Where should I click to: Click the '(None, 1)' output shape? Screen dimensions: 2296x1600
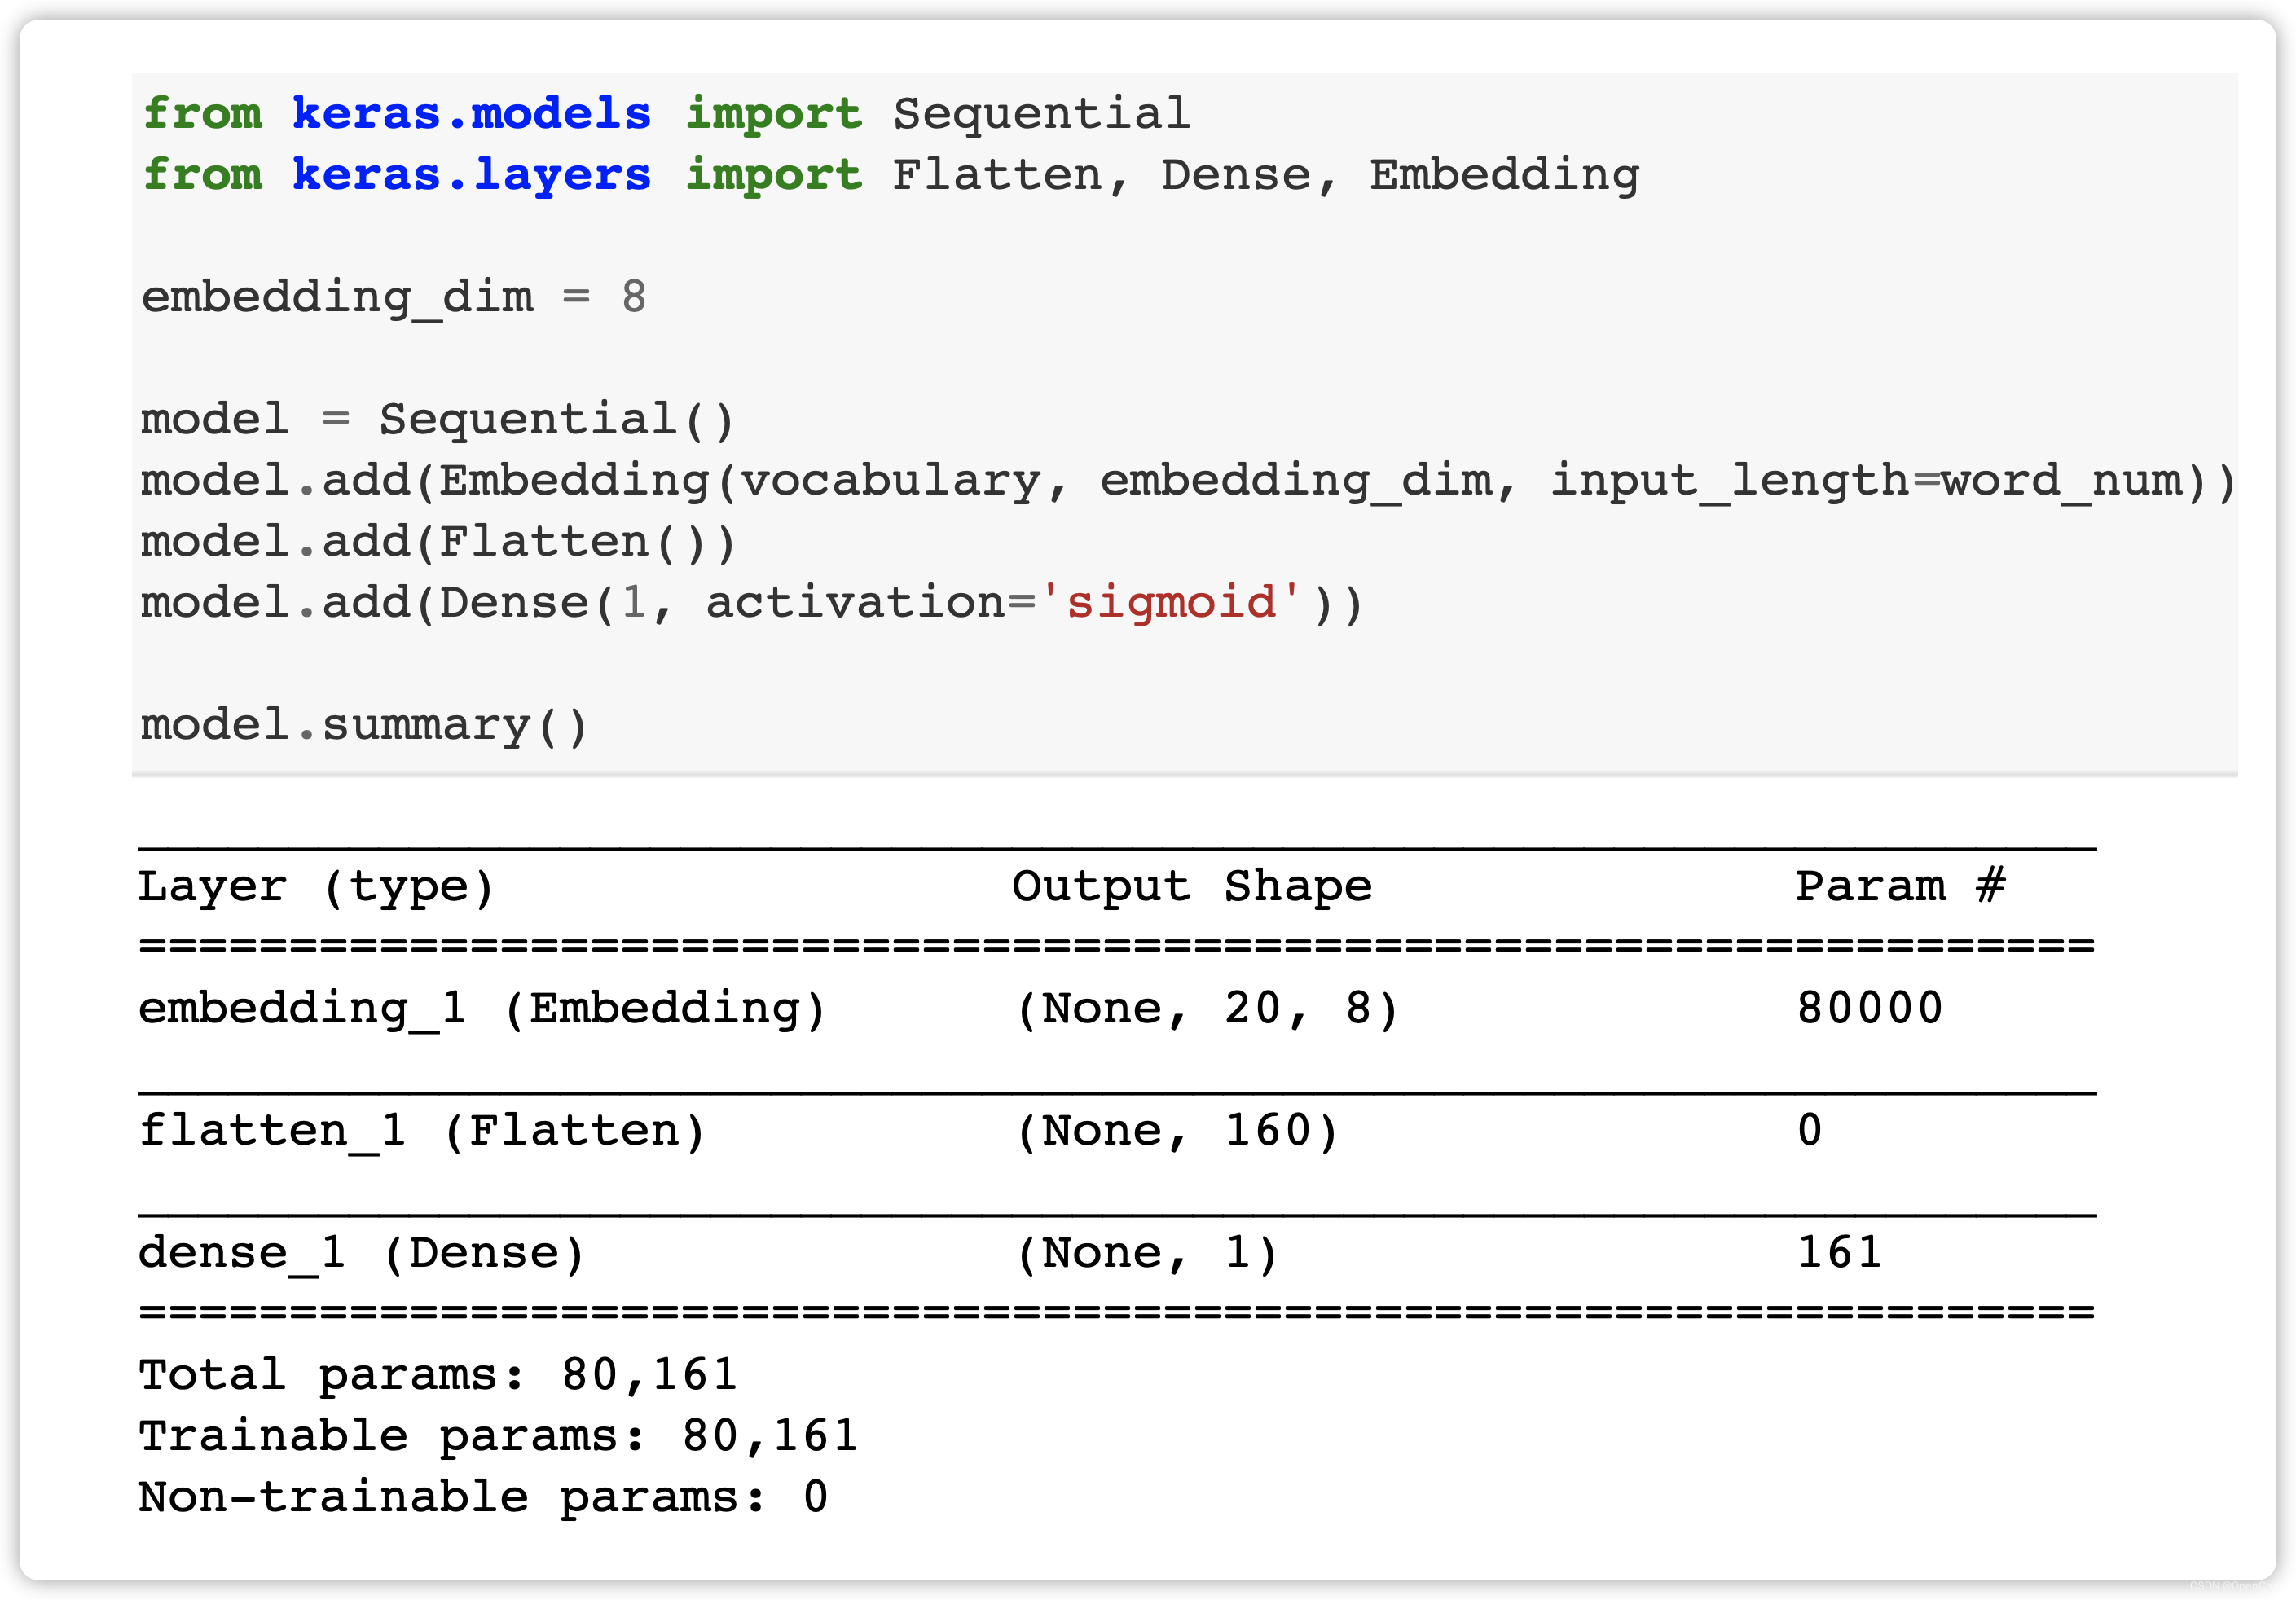coord(1147,1254)
